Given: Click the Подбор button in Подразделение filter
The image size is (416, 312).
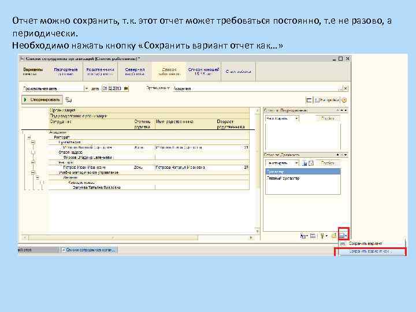Looking at the screenshot, I should 328,118.
